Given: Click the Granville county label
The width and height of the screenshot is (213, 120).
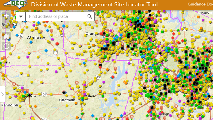Looking at the screenshot, I should click(x=206, y=13).
